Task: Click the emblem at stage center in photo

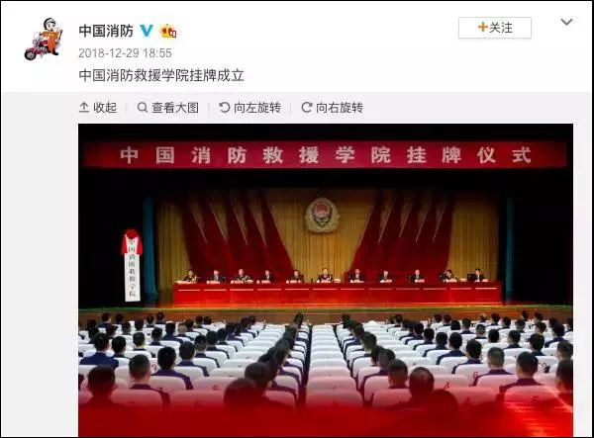Action: 322,216
